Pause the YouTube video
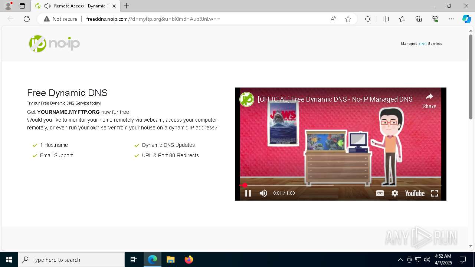The image size is (475, 267). tap(248, 193)
